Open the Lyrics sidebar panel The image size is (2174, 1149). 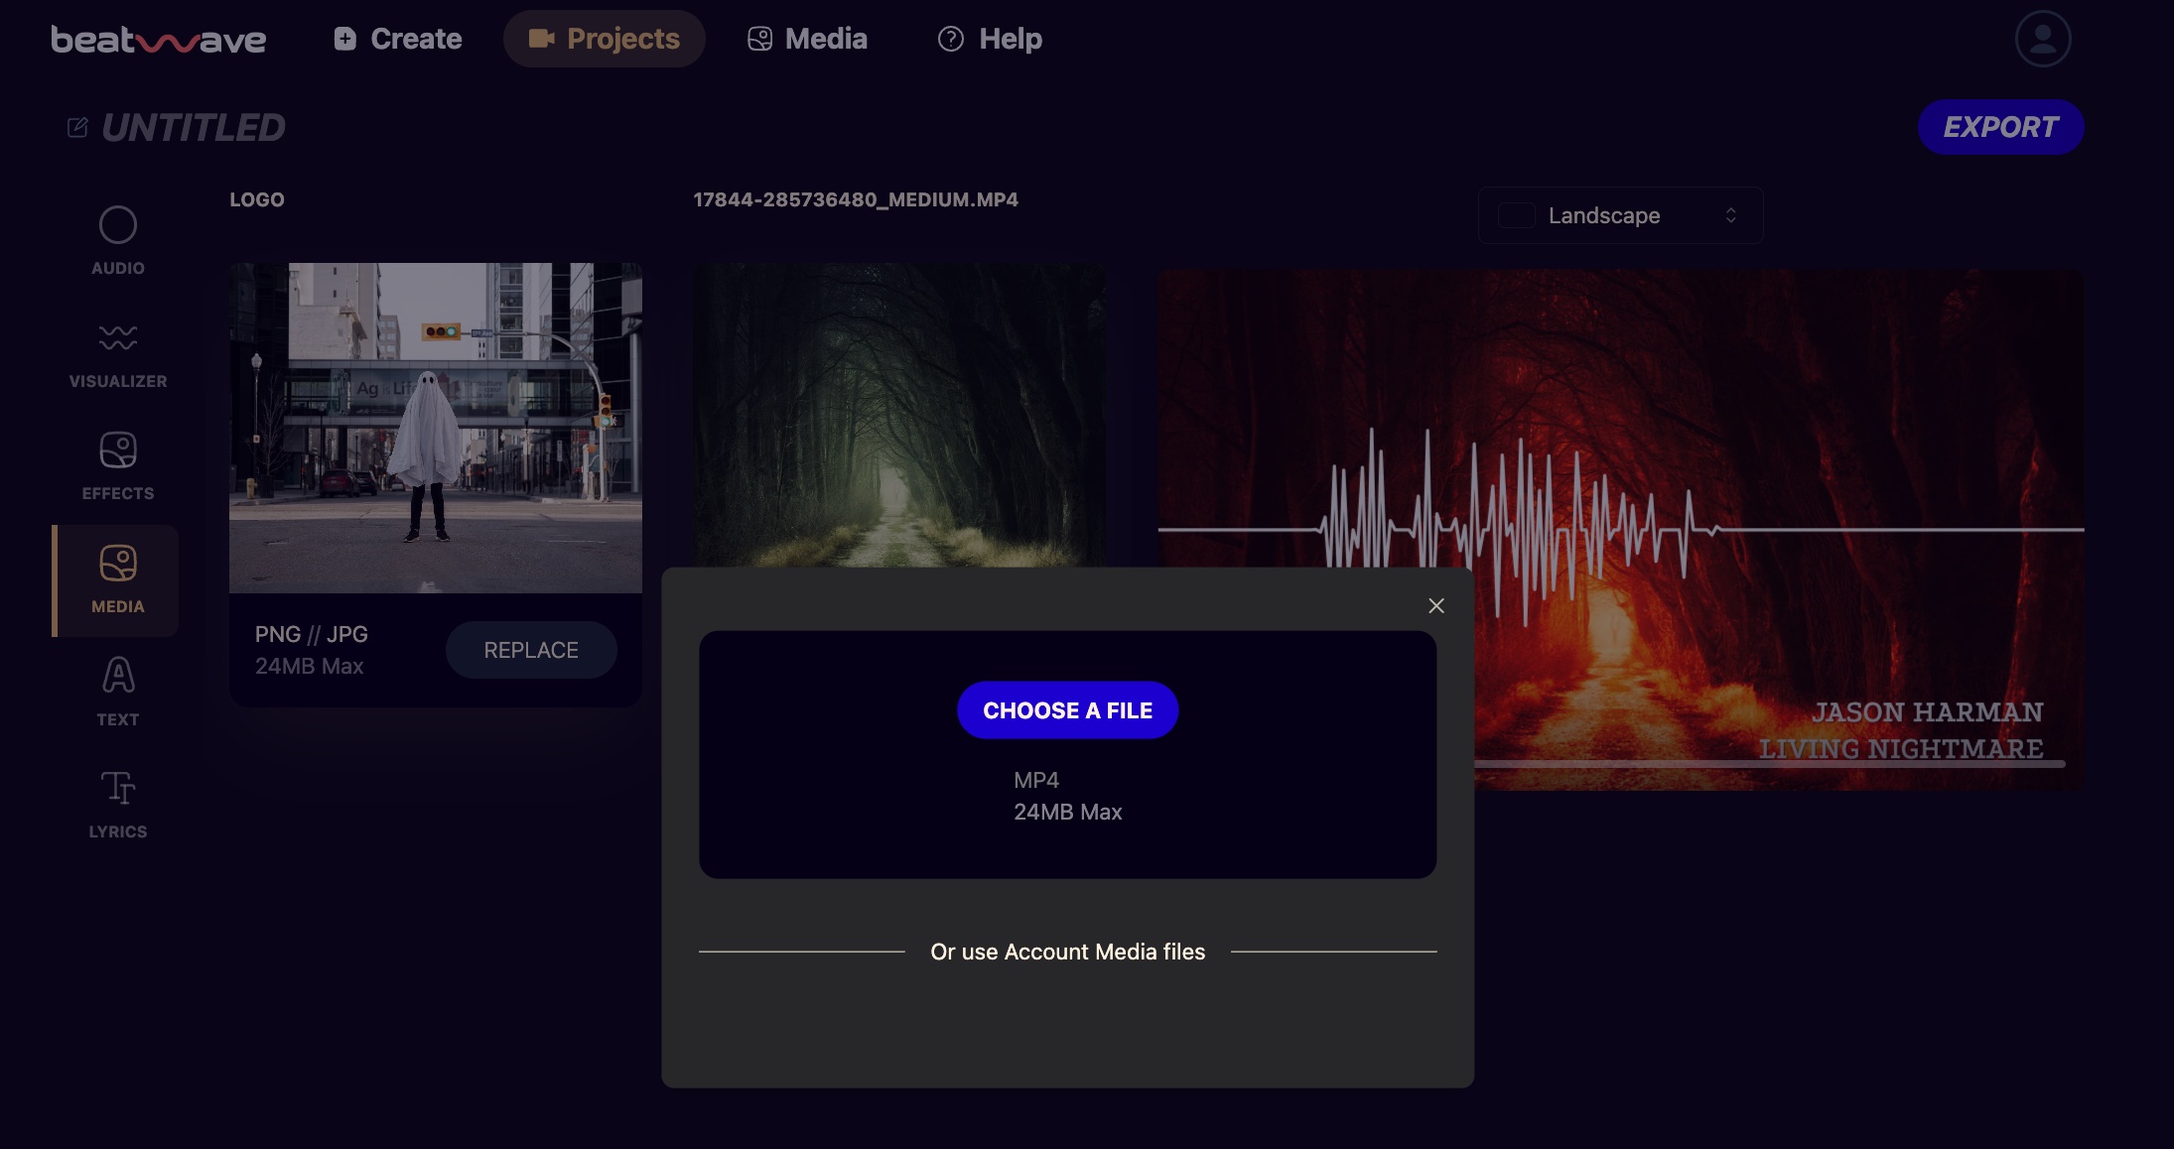tap(117, 805)
